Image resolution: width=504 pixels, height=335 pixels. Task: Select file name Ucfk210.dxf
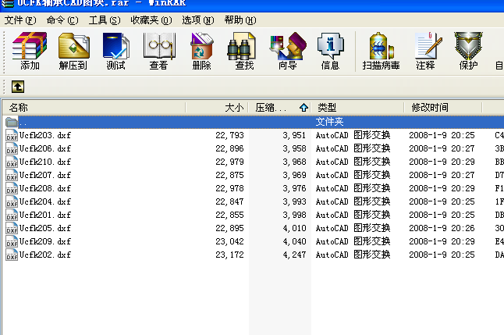(45, 162)
